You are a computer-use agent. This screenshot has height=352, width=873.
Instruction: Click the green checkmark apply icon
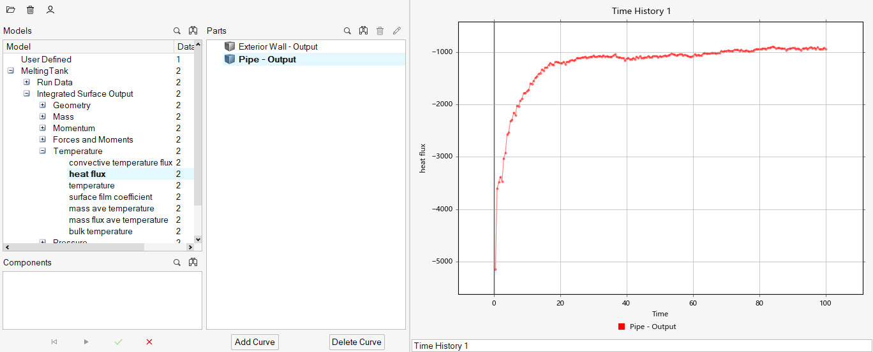click(x=118, y=342)
